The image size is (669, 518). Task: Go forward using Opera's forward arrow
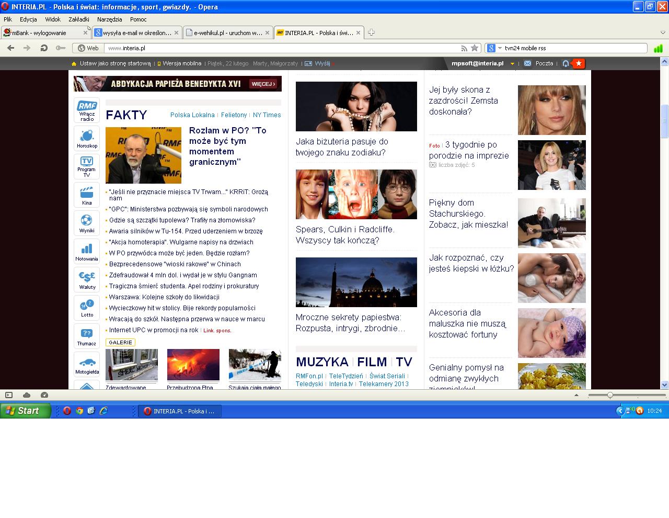[27, 48]
